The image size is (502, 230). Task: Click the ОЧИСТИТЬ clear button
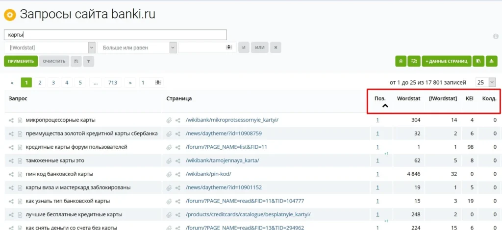54,61
